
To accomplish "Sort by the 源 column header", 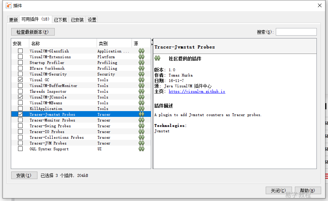I will (x=141, y=43).
